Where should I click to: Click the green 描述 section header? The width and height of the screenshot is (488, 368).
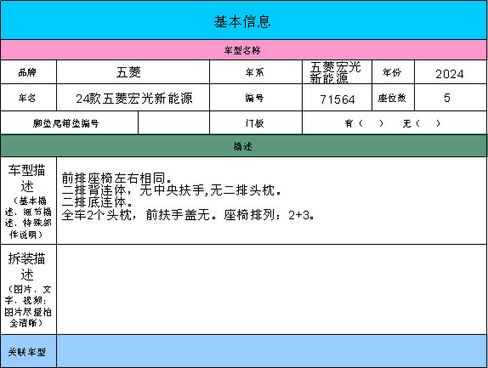tap(244, 146)
